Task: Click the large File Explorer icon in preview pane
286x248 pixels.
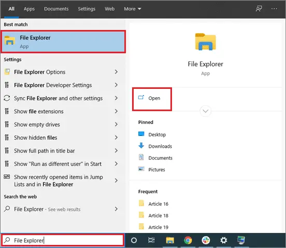Action: point(205,42)
